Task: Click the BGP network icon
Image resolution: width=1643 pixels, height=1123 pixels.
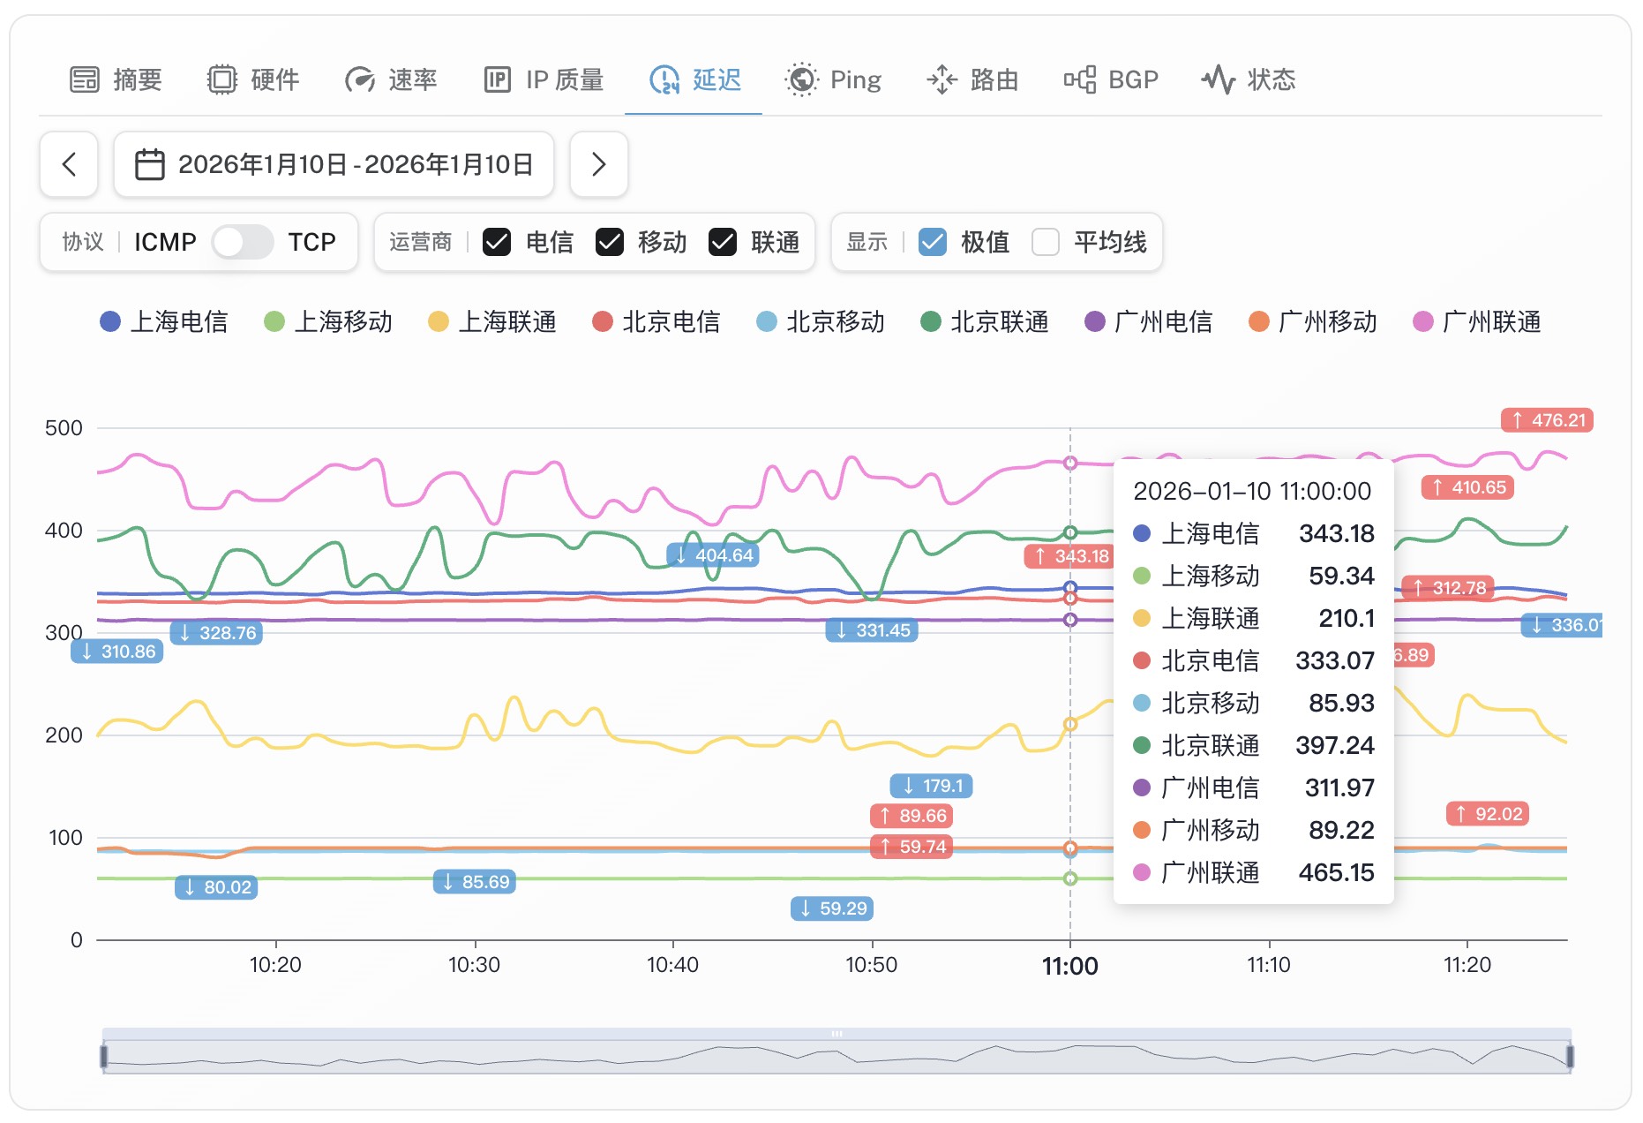Action: click(1079, 79)
